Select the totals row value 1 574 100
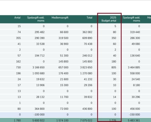This screenshot has width=151, height=122. 63,120
